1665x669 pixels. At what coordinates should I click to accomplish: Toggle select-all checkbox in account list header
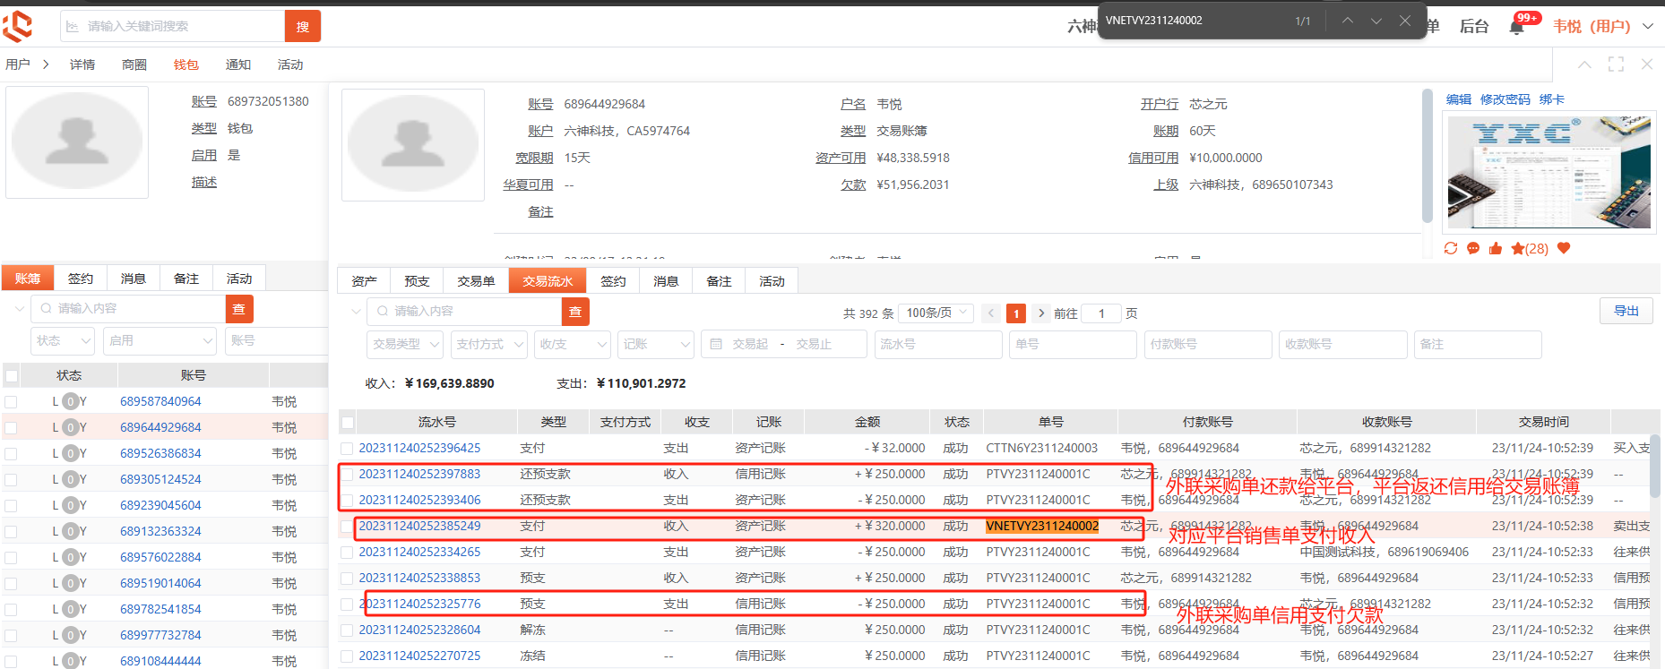[12, 375]
